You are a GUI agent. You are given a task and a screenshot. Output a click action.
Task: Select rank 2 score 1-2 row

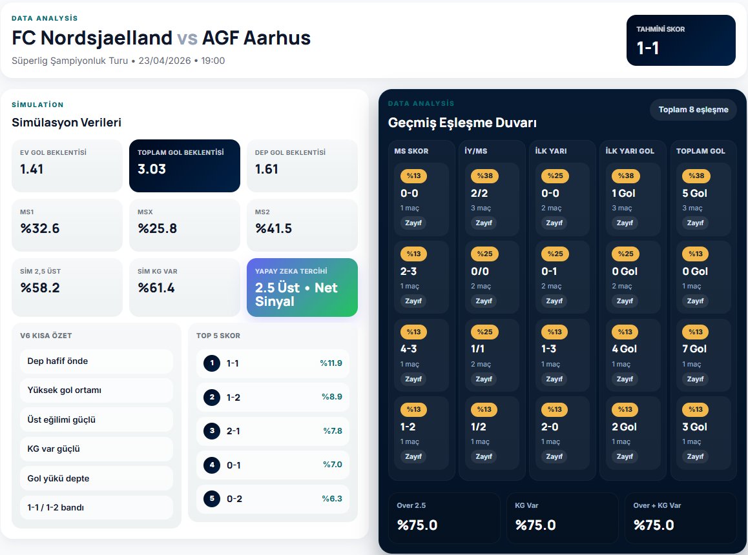(x=273, y=397)
